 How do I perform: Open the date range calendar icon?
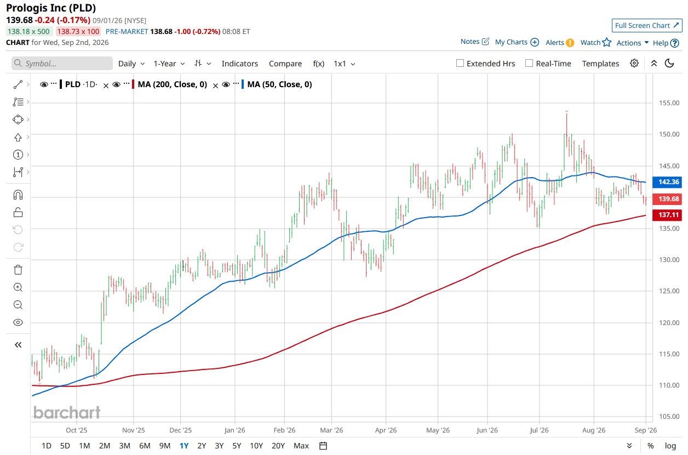323,446
